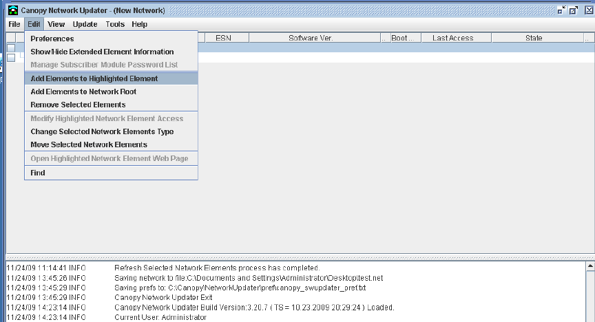Click the State column header
Viewport: 595px width, 322px height.
537,38
